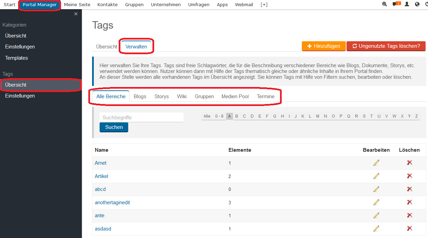The image size is (428, 238).
Task: Select the Verwalten tab
Action: click(x=136, y=46)
